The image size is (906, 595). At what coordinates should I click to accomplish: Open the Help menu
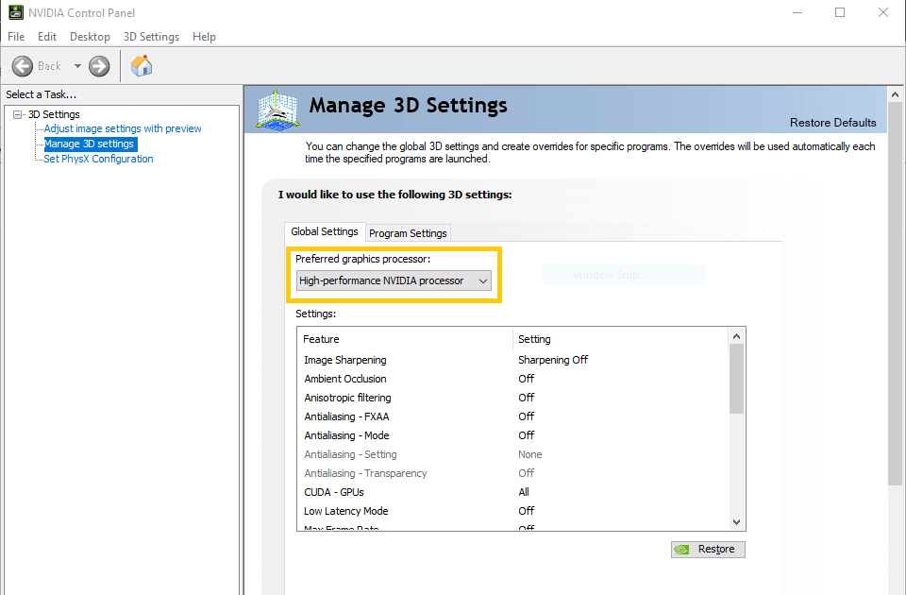point(204,37)
